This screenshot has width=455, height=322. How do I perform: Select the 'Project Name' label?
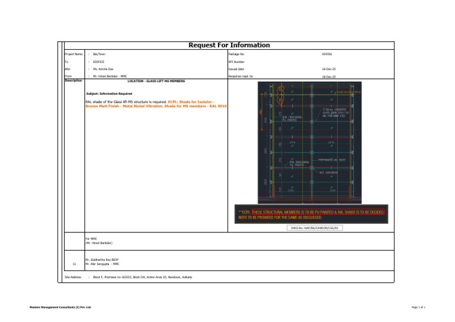(x=73, y=54)
